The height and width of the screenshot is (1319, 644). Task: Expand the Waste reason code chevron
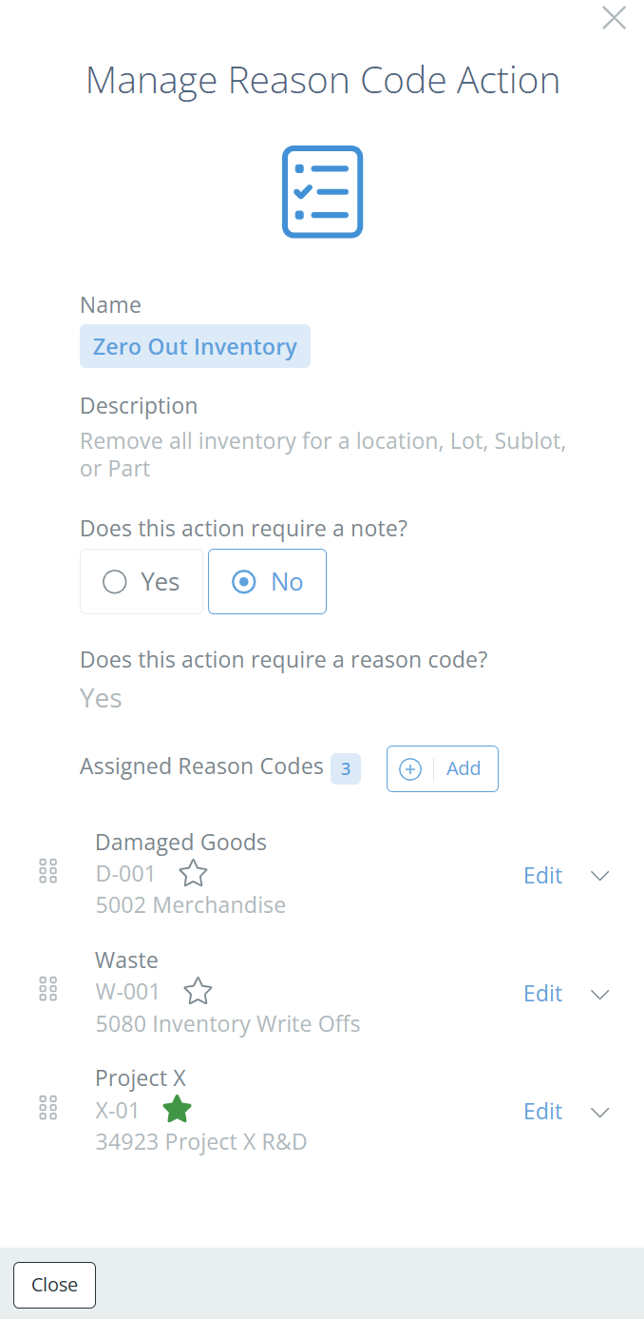[599, 994]
